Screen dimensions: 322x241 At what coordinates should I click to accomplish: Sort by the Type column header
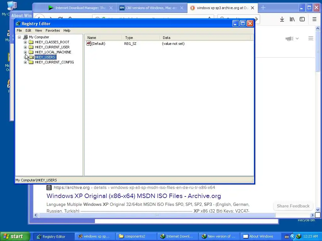point(141,38)
